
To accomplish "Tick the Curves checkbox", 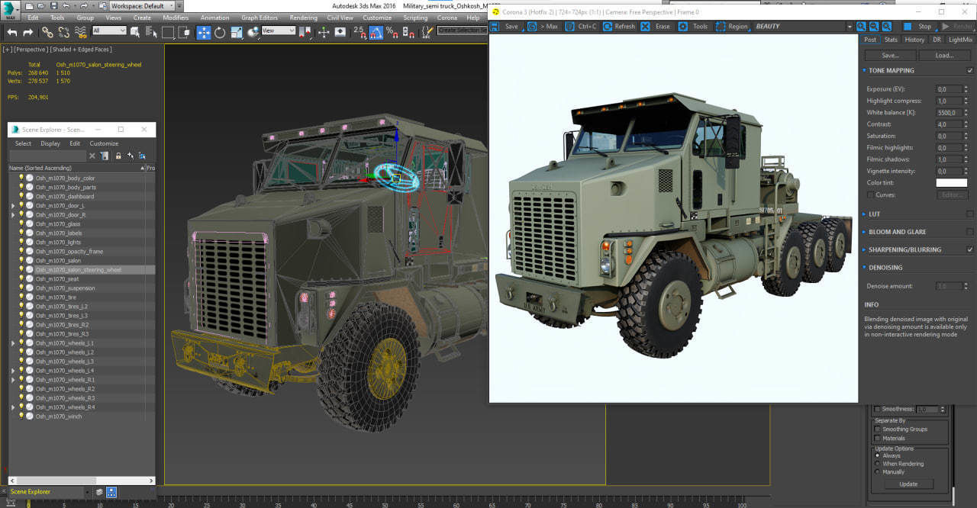I will tap(871, 195).
